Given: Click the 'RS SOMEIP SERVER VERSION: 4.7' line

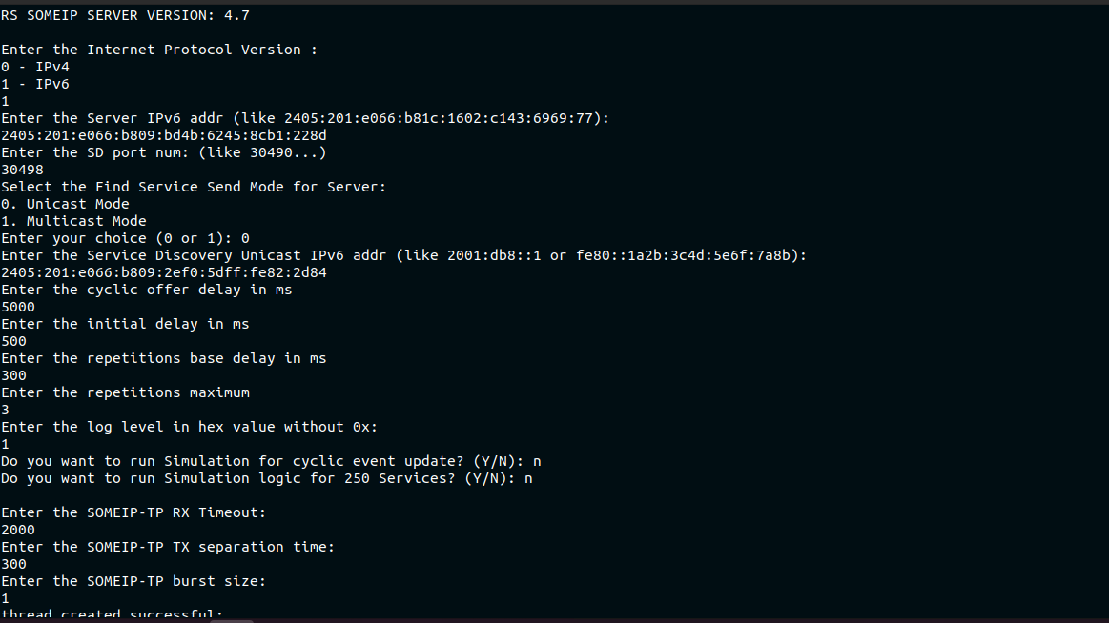Looking at the screenshot, I should click(126, 15).
